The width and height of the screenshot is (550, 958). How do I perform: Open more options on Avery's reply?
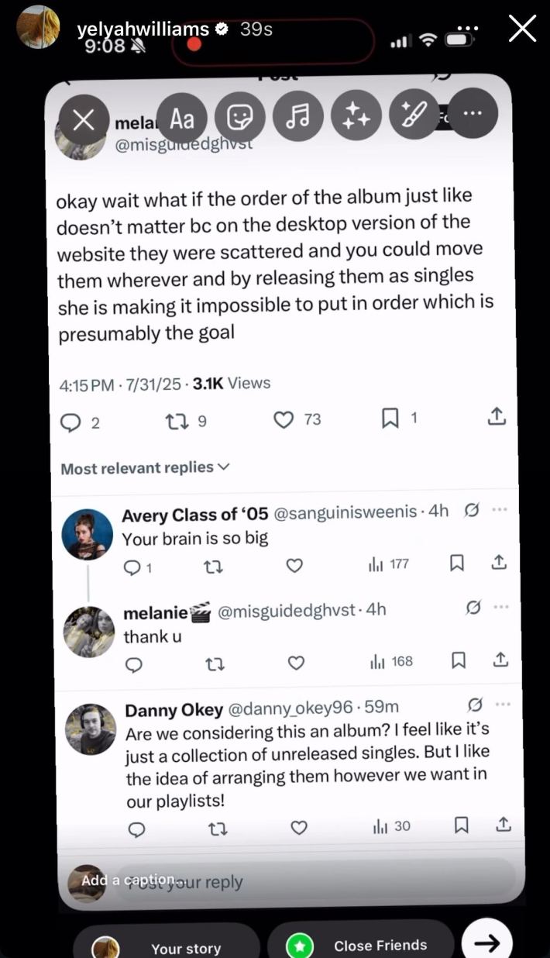(x=500, y=510)
